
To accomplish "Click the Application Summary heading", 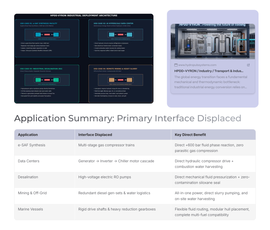I will [128, 118].
